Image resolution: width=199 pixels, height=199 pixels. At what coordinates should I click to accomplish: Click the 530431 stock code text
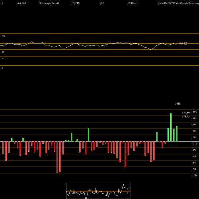coord(133,3)
